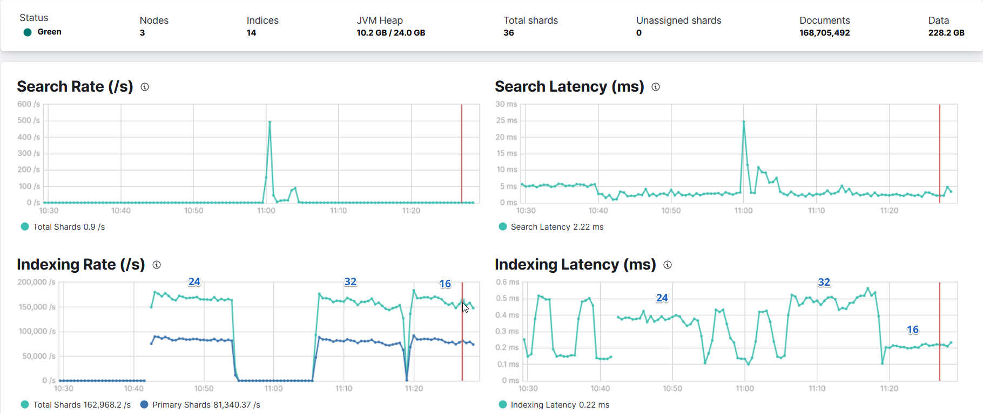This screenshot has width=983, height=413.
Task: Click the red time marker in Search Latency chart
Action: pos(940,154)
